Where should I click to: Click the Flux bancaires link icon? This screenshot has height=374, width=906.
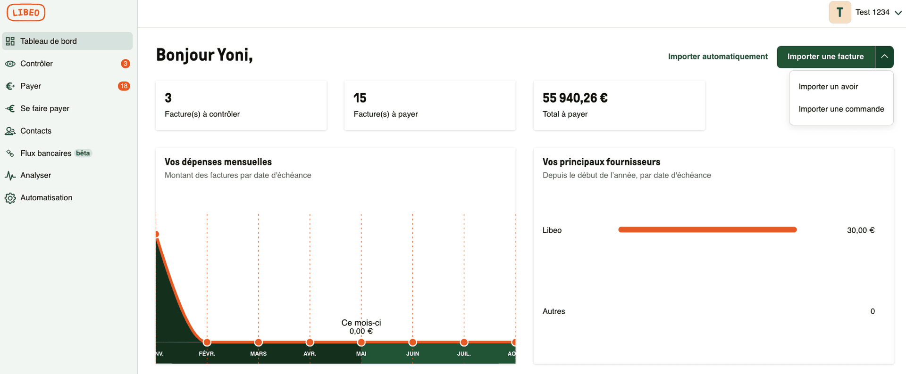[x=10, y=153]
